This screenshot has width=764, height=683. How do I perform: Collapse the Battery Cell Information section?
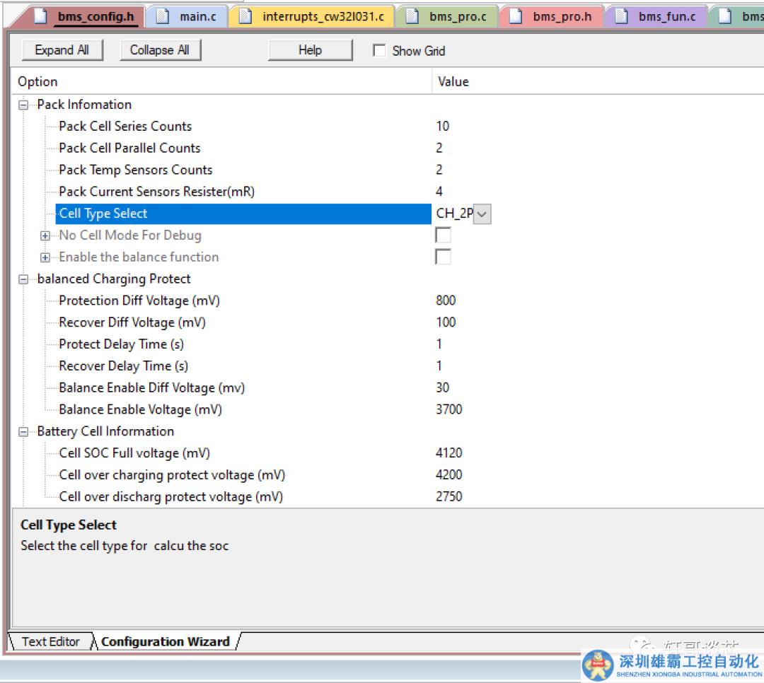(x=24, y=432)
